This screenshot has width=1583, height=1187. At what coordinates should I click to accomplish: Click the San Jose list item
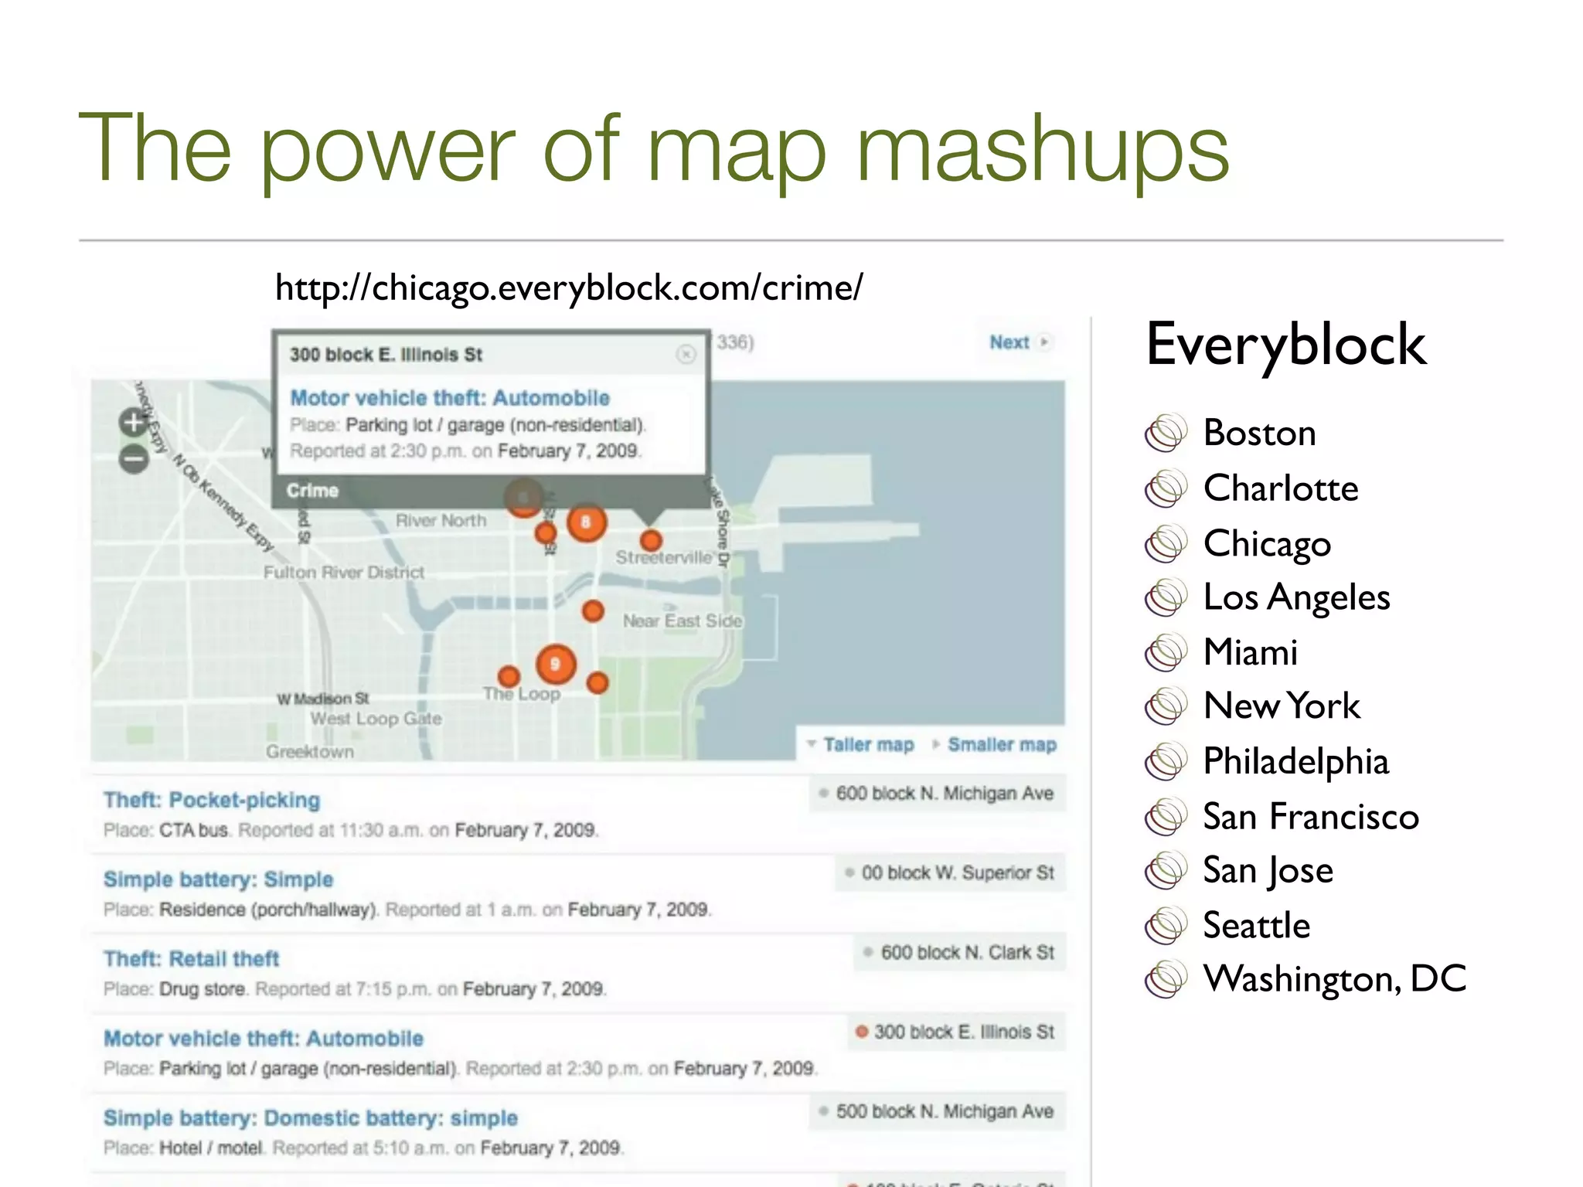1268,871
